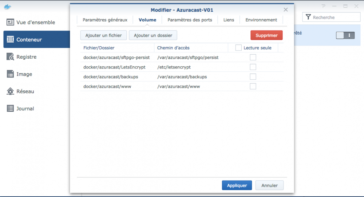364x197 pixels.
Task: Close the Modifier dialog with X
Action: (x=285, y=10)
